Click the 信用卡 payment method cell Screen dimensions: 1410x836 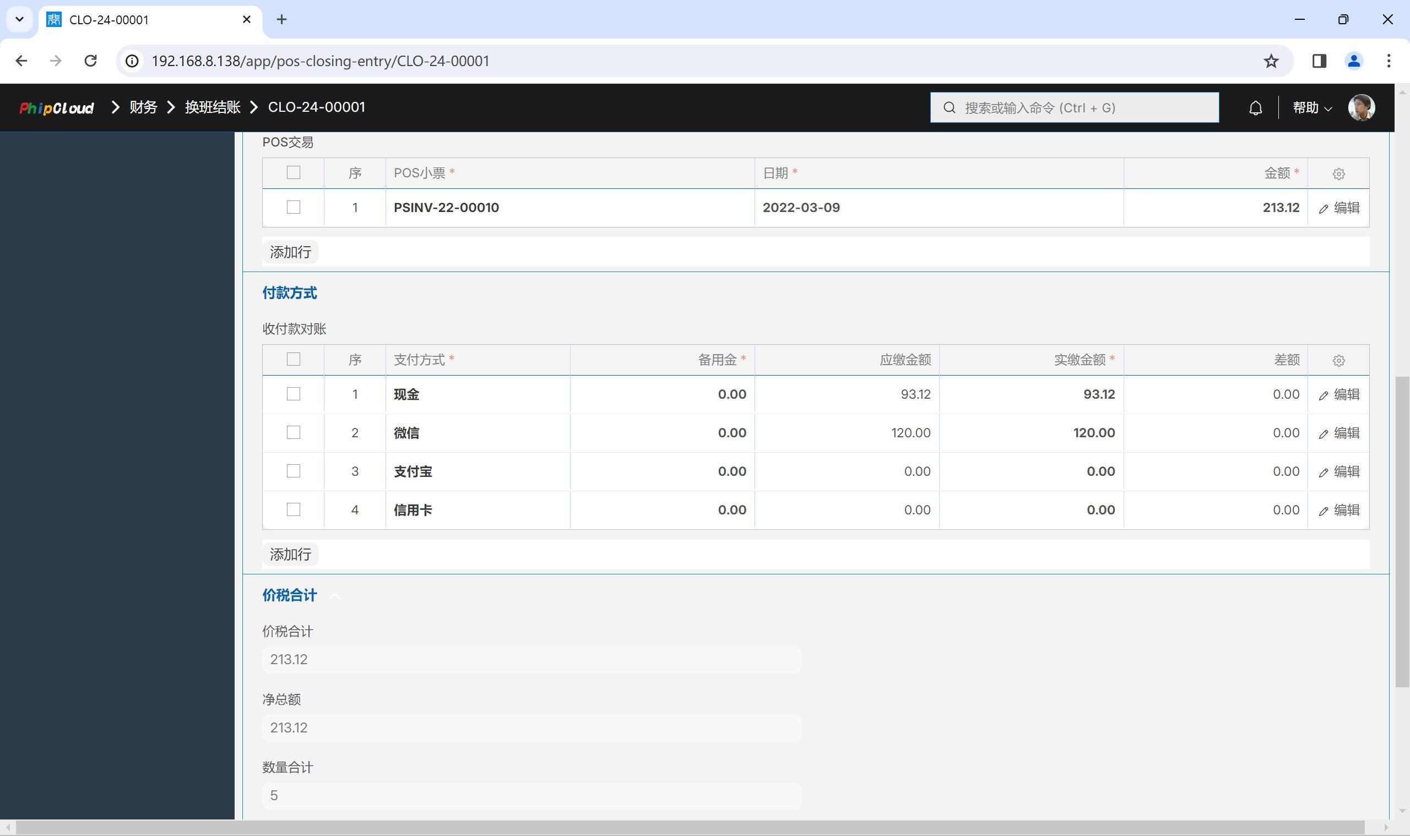point(478,510)
